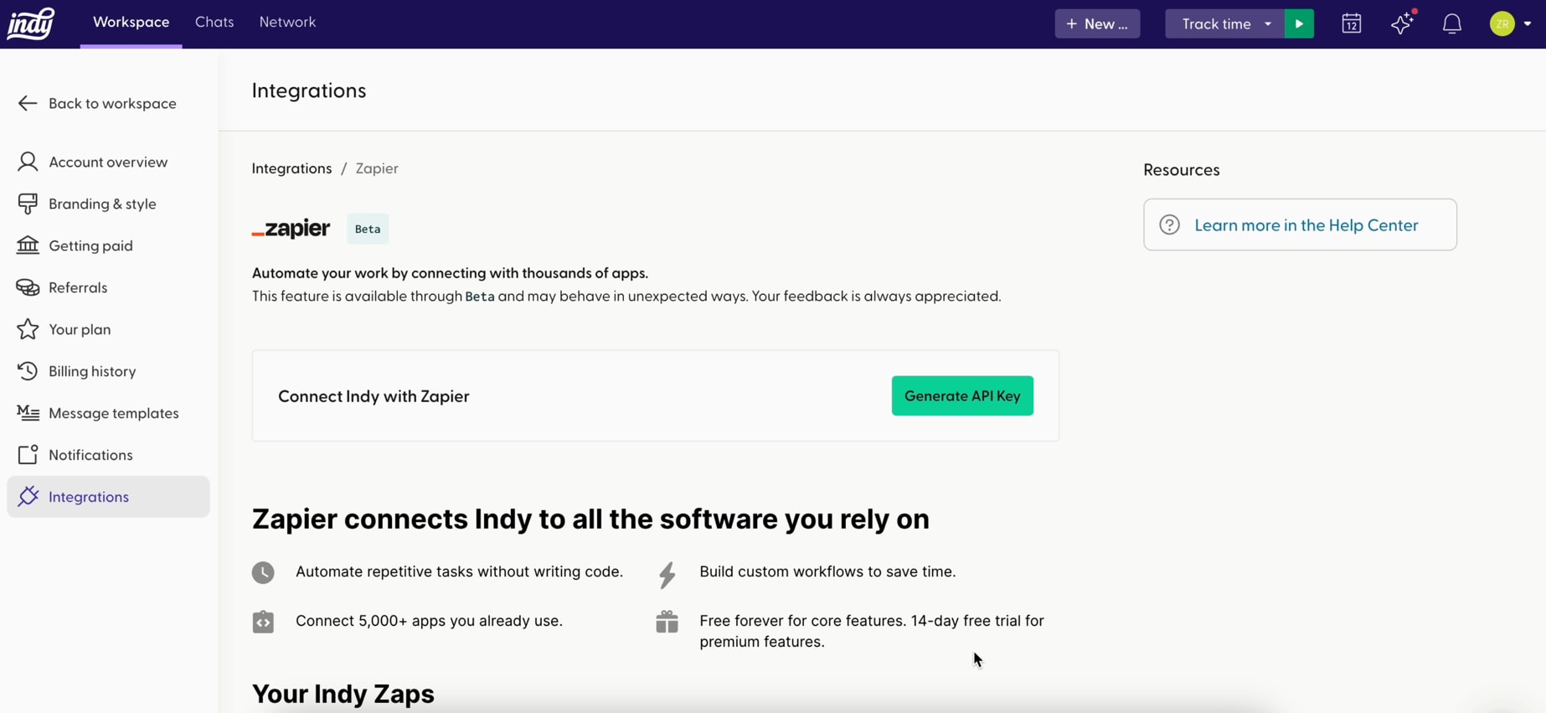This screenshot has width=1546, height=713.
Task: Switch to the Chats tab
Action: click(x=214, y=23)
